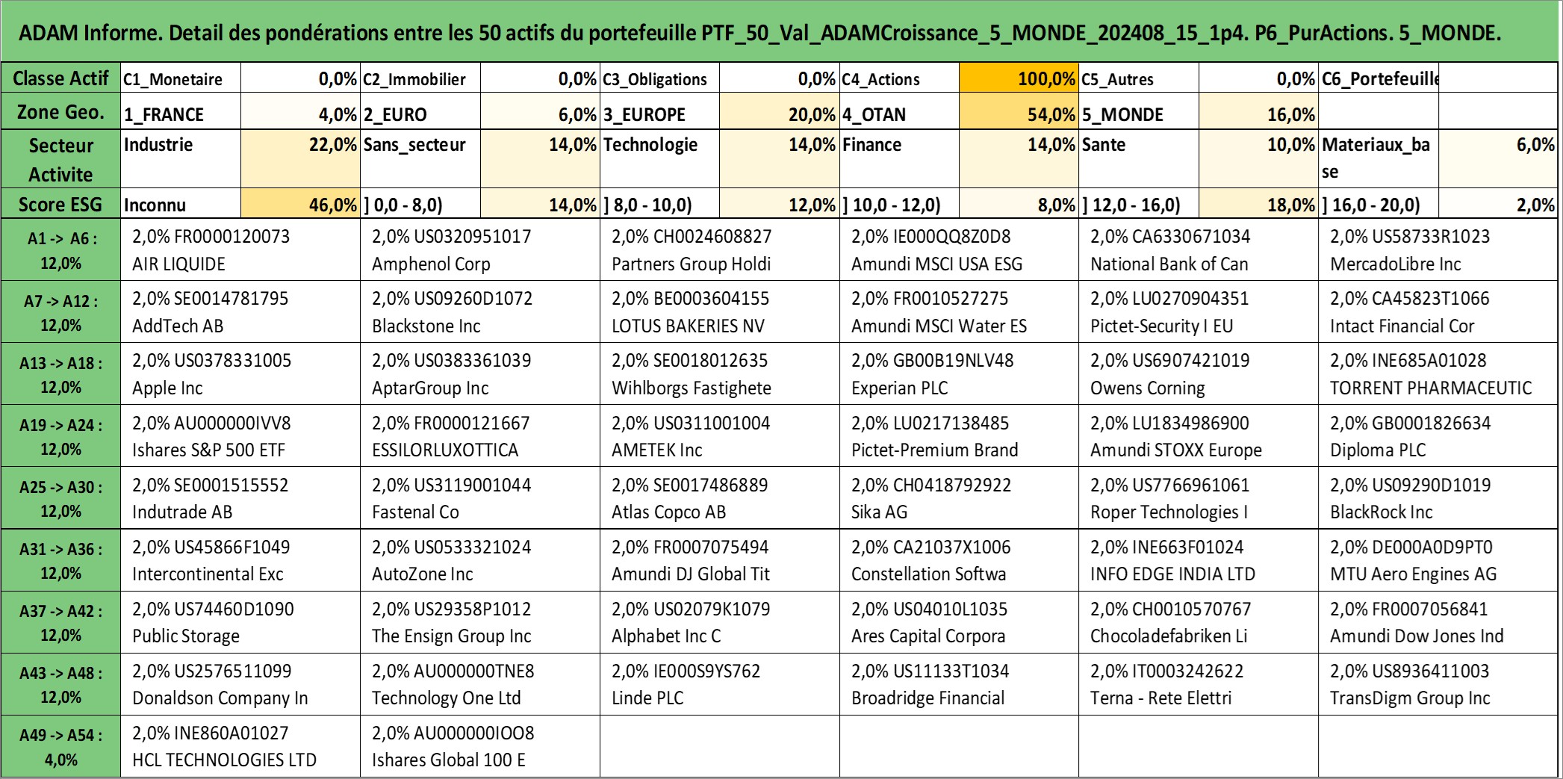This screenshot has width=1563, height=779.
Task: Select the C4_Actions 100,0% value
Action: click(1019, 78)
